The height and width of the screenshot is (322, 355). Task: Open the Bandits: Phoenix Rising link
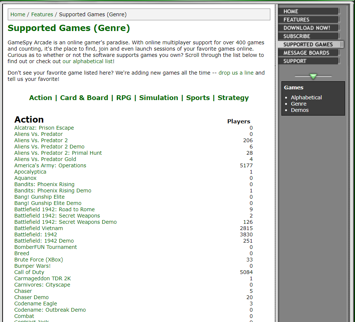pos(44,184)
